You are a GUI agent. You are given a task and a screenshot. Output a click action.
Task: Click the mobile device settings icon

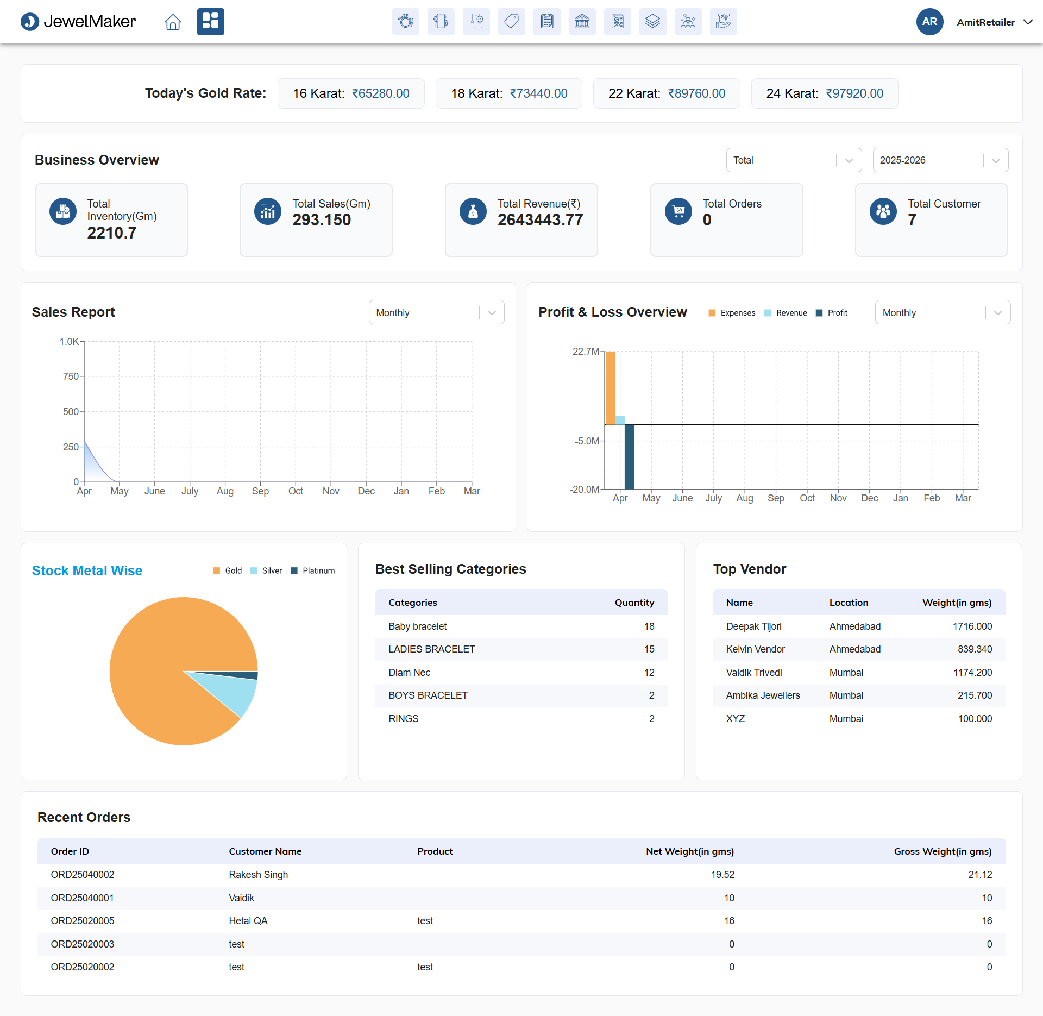point(441,22)
